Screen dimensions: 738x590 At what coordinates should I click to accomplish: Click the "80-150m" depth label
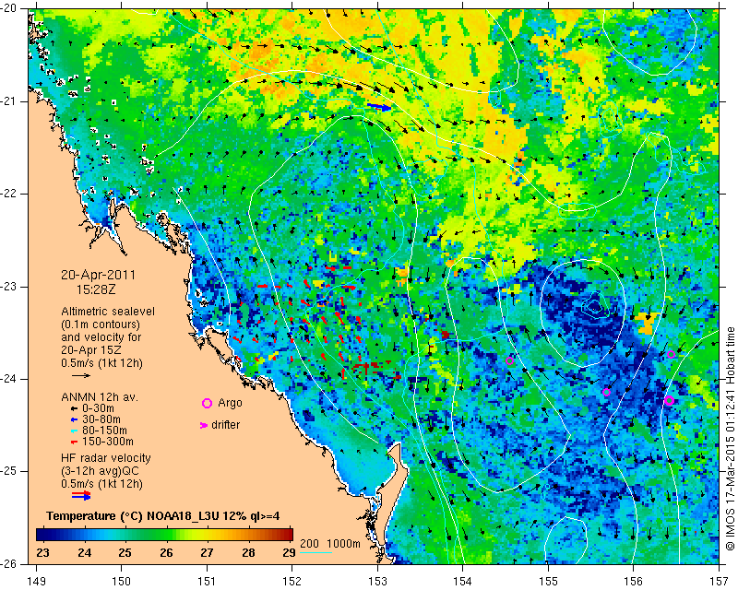(104, 431)
